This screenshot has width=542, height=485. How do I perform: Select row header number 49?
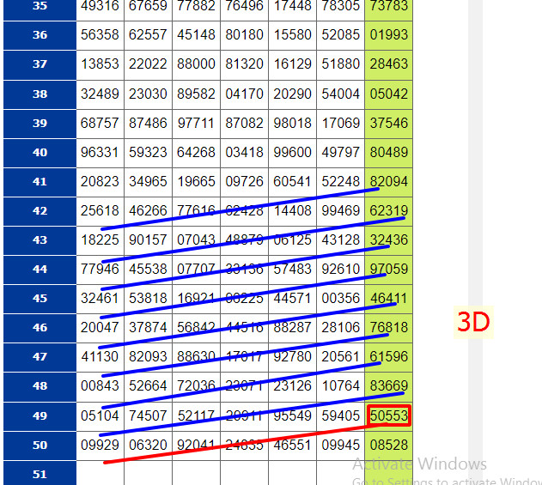click(40, 415)
